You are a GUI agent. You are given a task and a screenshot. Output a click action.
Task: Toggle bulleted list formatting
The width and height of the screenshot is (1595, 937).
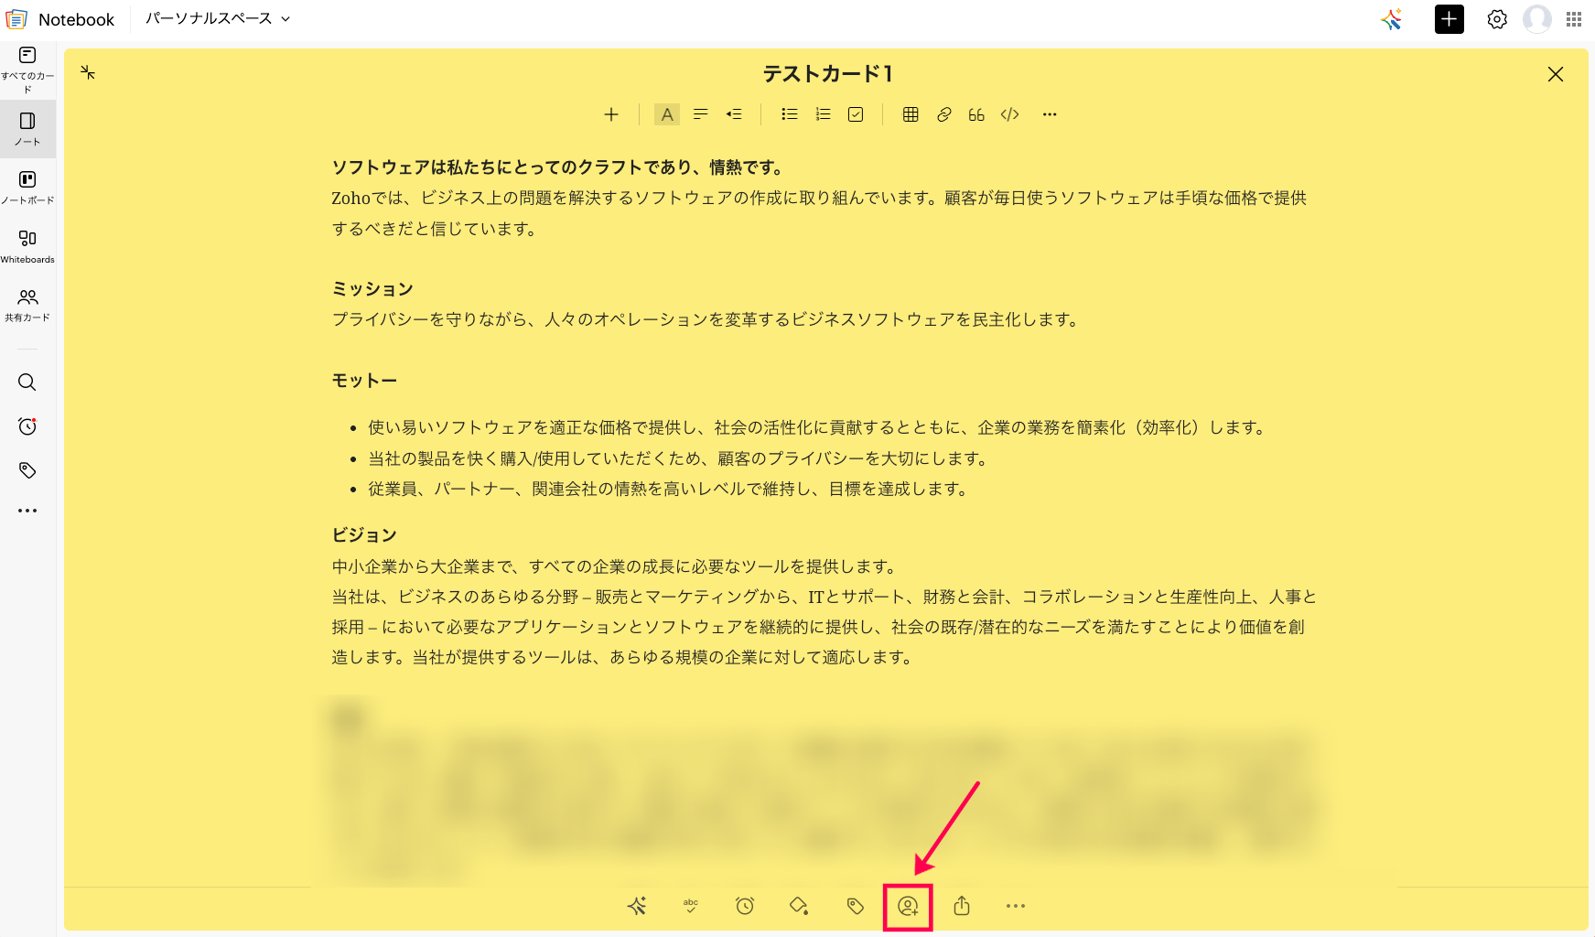click(789, 114)
